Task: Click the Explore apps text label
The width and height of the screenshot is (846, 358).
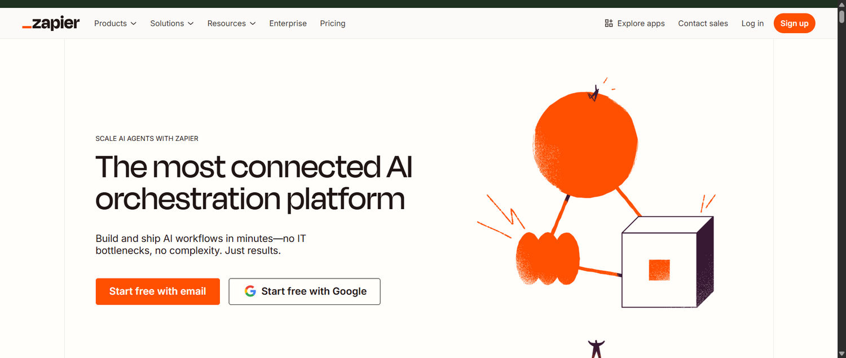Action: click(641, 23)
